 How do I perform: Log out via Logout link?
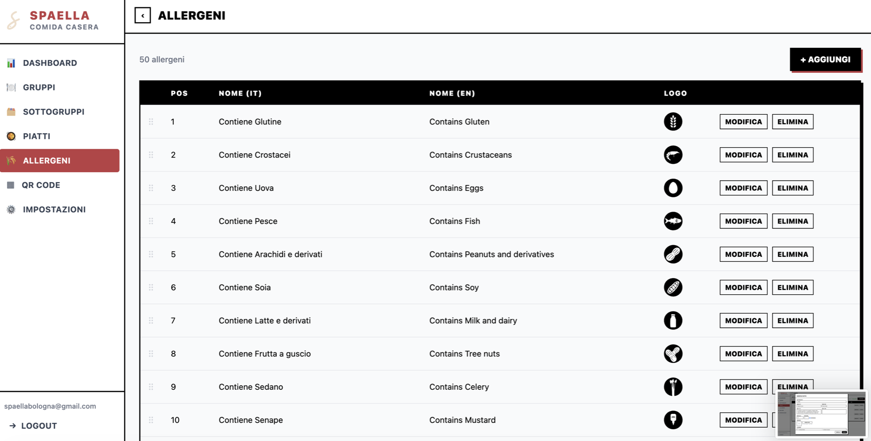click(x=33, y=426)
